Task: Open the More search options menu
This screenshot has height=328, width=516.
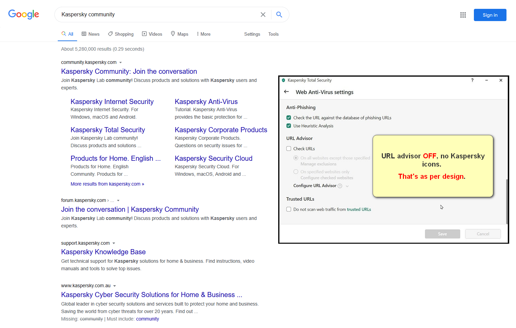Action: (203, 34)
